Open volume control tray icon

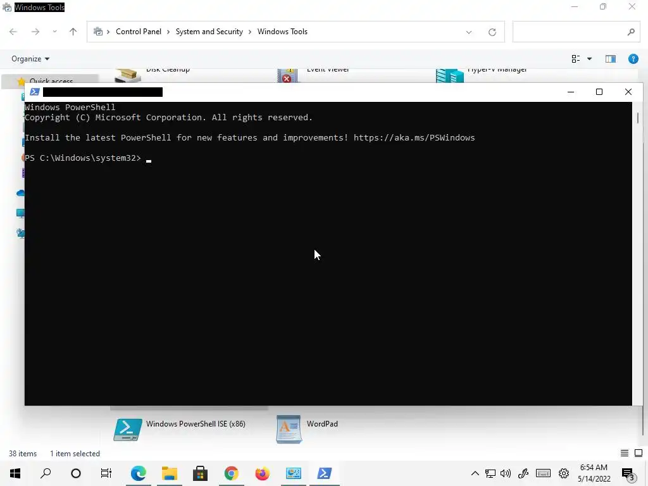[x=506, y=473]
